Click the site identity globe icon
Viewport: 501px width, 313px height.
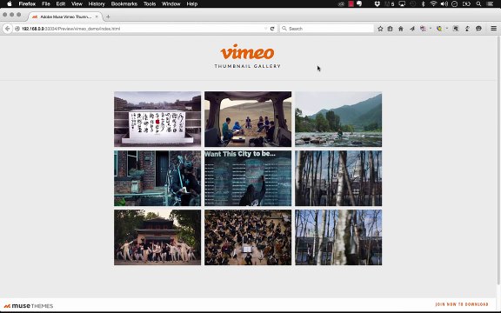[17, 29]
